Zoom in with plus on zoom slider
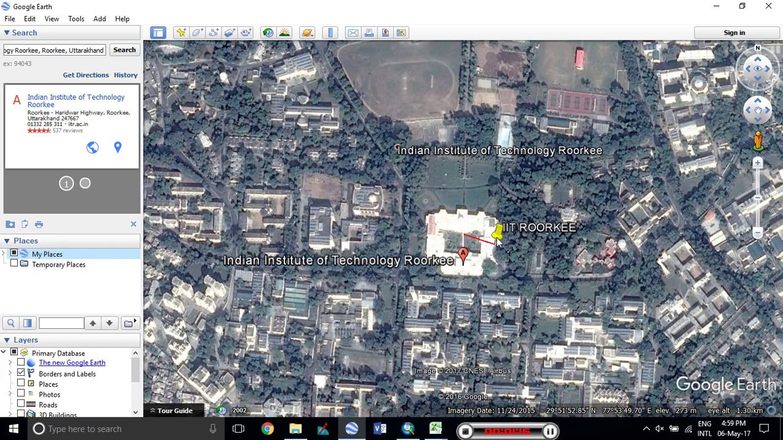The width and height of the screenshot is (783, 440). tap(757, 163)
